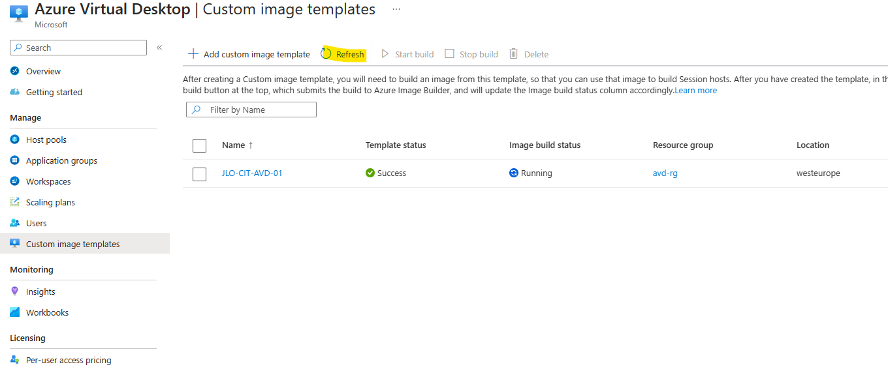Open Per-user access pricing

(x=69, y=361)
